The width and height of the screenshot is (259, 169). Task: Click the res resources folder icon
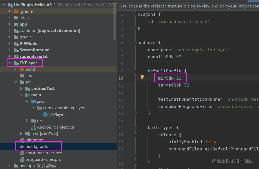click(x=34, y=121)
